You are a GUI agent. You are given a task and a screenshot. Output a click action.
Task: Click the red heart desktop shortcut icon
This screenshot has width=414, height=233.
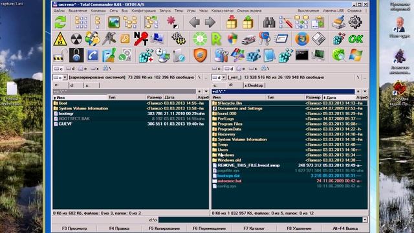tap(399, 88)
